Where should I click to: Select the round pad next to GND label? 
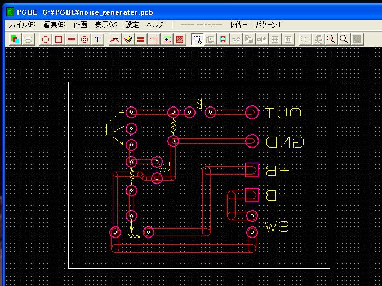(x=252, y=141)
